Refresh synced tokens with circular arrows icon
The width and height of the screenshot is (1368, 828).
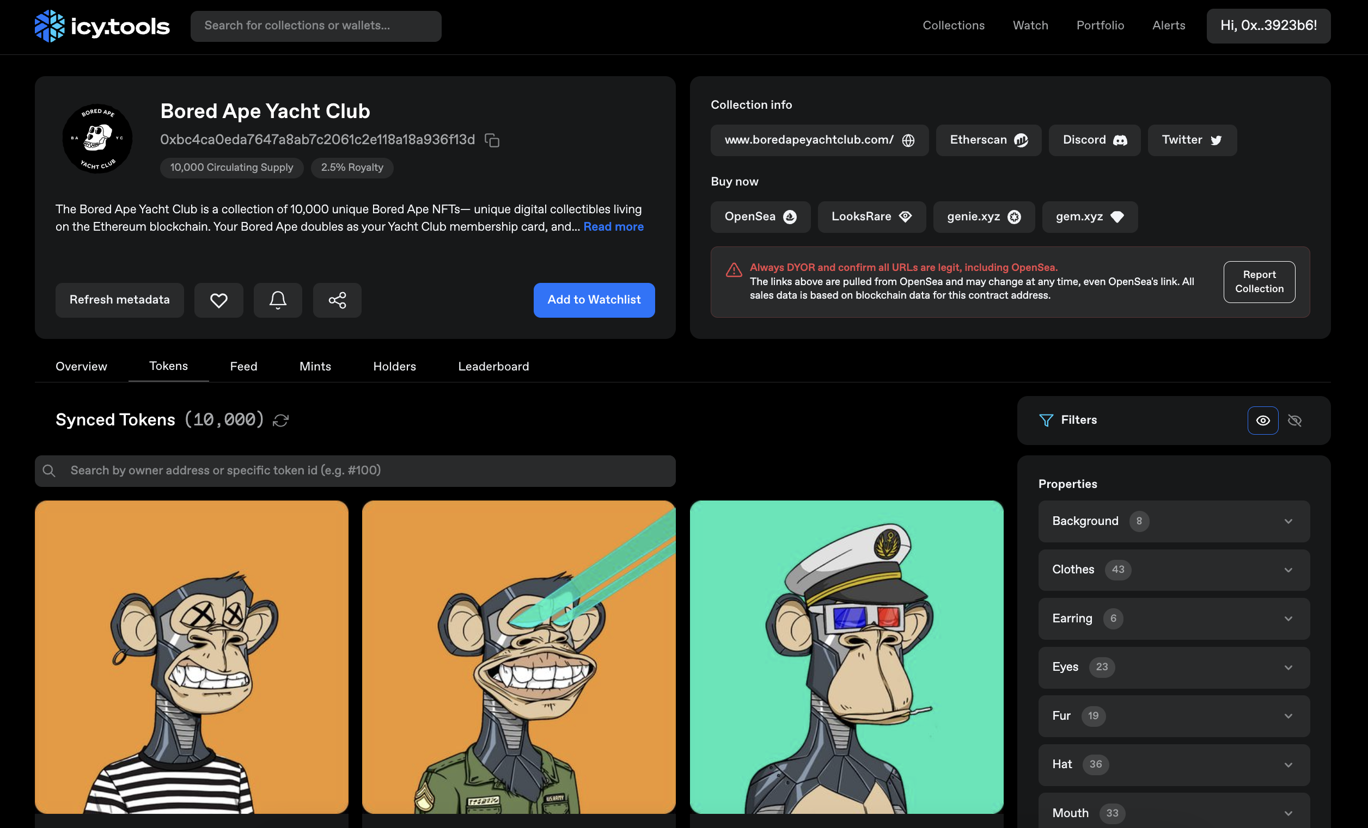(280, 421)
